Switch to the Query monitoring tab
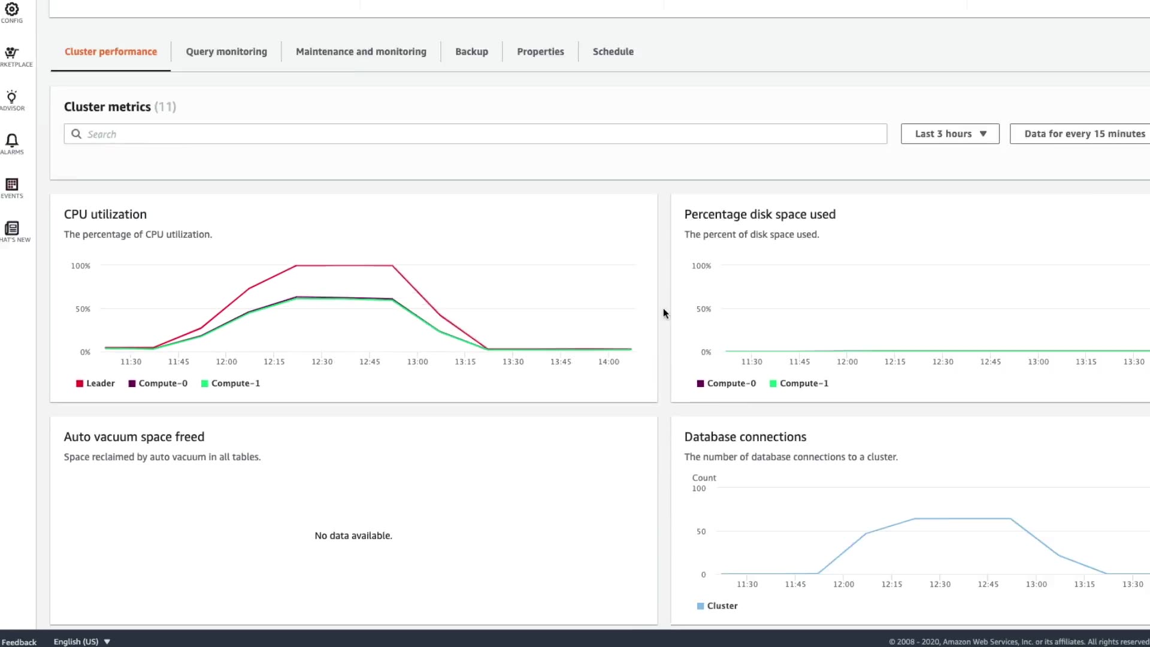This screenshot has width=1150, height=647. tap(226, 52)
